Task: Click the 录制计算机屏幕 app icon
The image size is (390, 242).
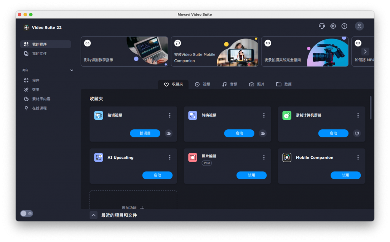Action: 287,115
